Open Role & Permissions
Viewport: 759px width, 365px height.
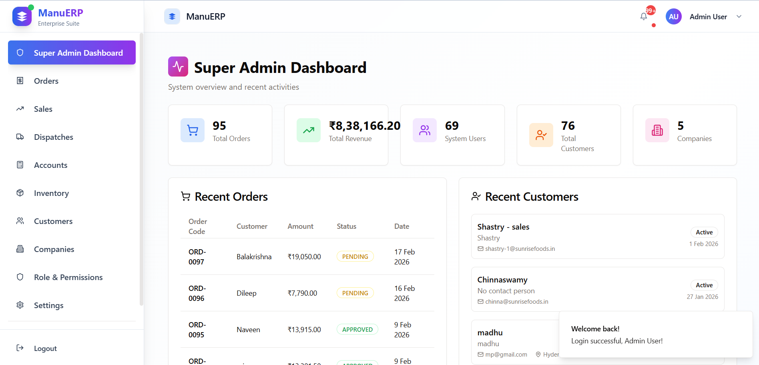[x=68, y=277]
